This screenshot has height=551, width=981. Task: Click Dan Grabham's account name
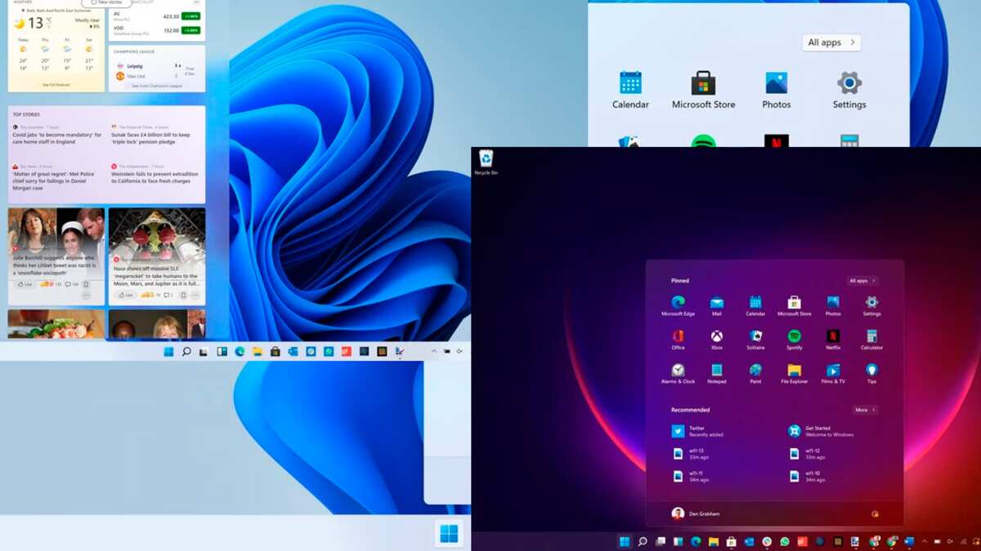(x=705, y=513)
